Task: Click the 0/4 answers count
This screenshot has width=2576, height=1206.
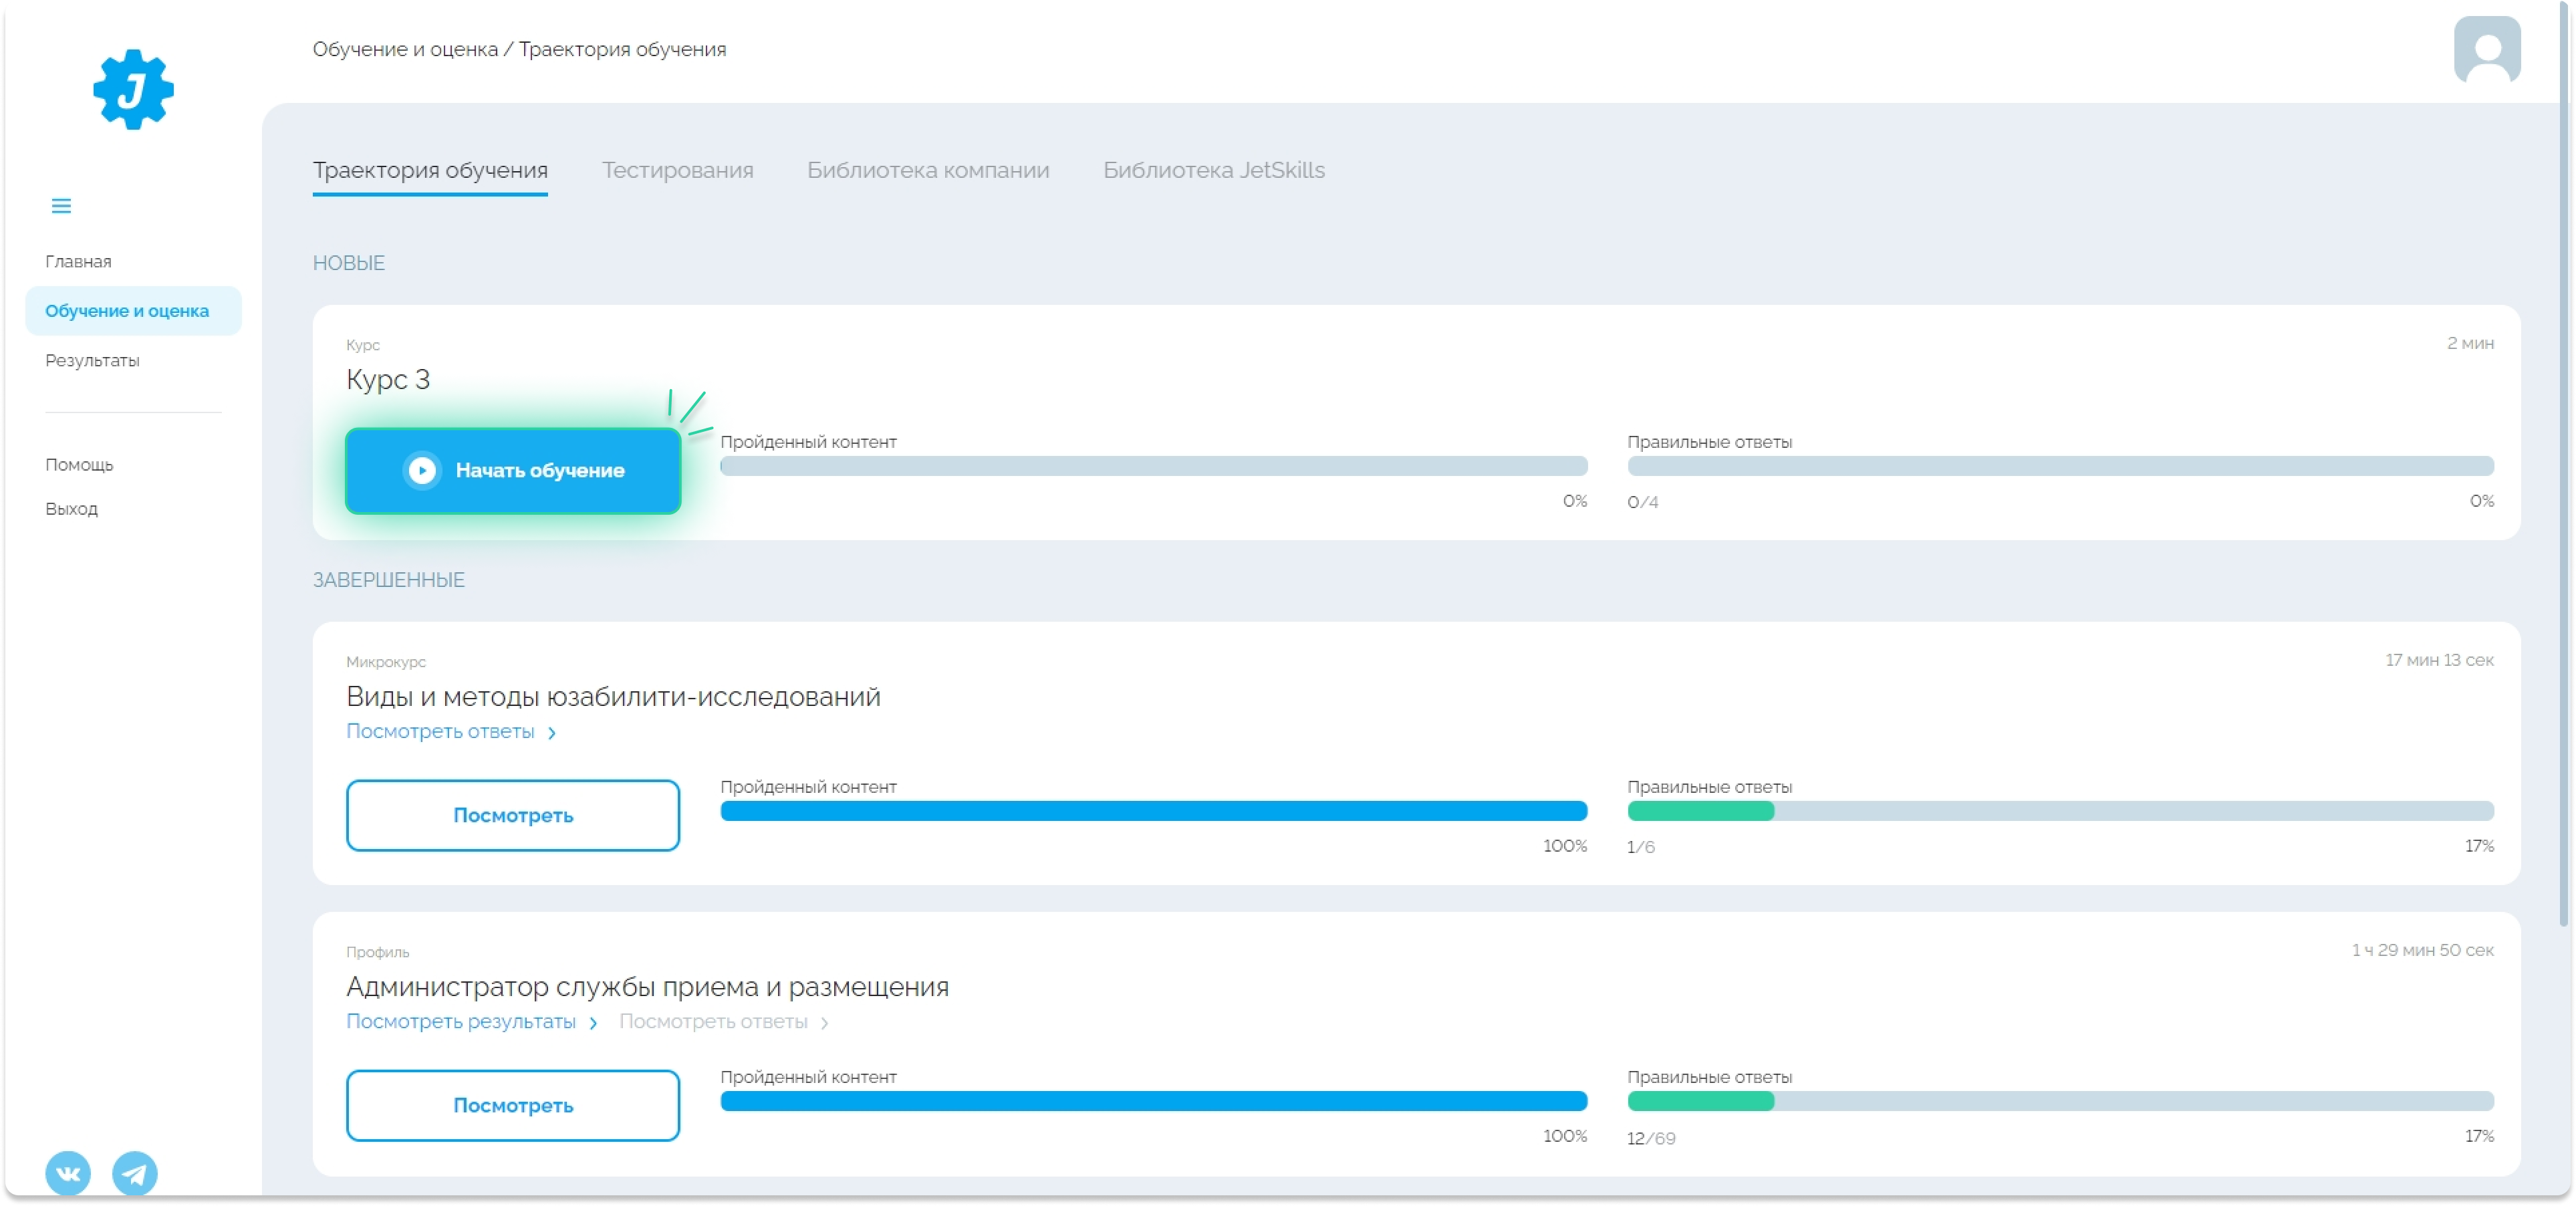Action: (1643, 502)
